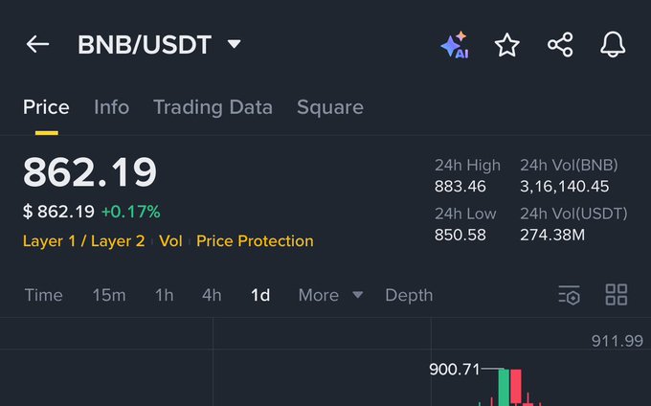This screenshot has height=406, width=651.
Task: Go back using the left arrow
Action: click(37, 44)
